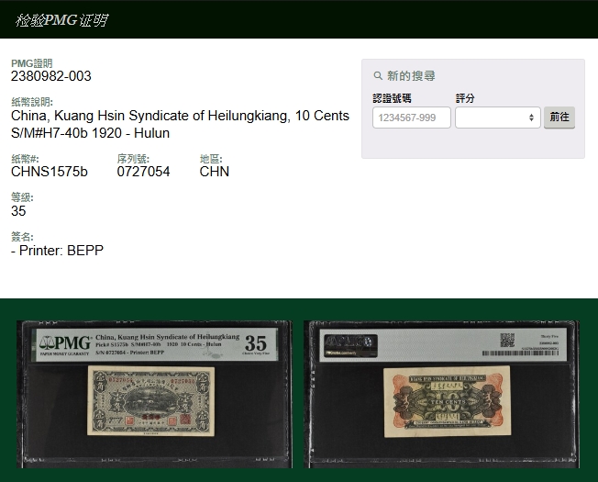Click the 检验PMG证明 header title
Viewport: 598px width, 482px height.
tap(61, 19)
